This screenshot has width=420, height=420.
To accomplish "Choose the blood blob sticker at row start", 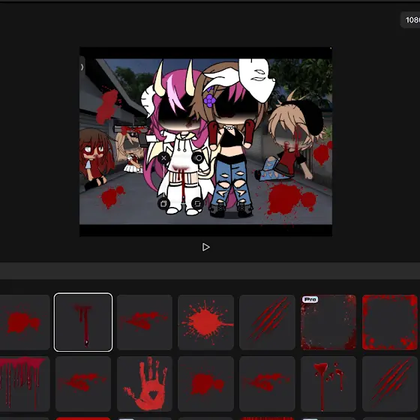I will 23,322.
